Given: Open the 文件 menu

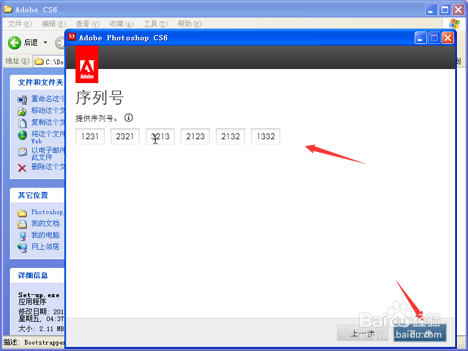Looking at the screenshot, I should pyautogui.click(x=19, y=23).
